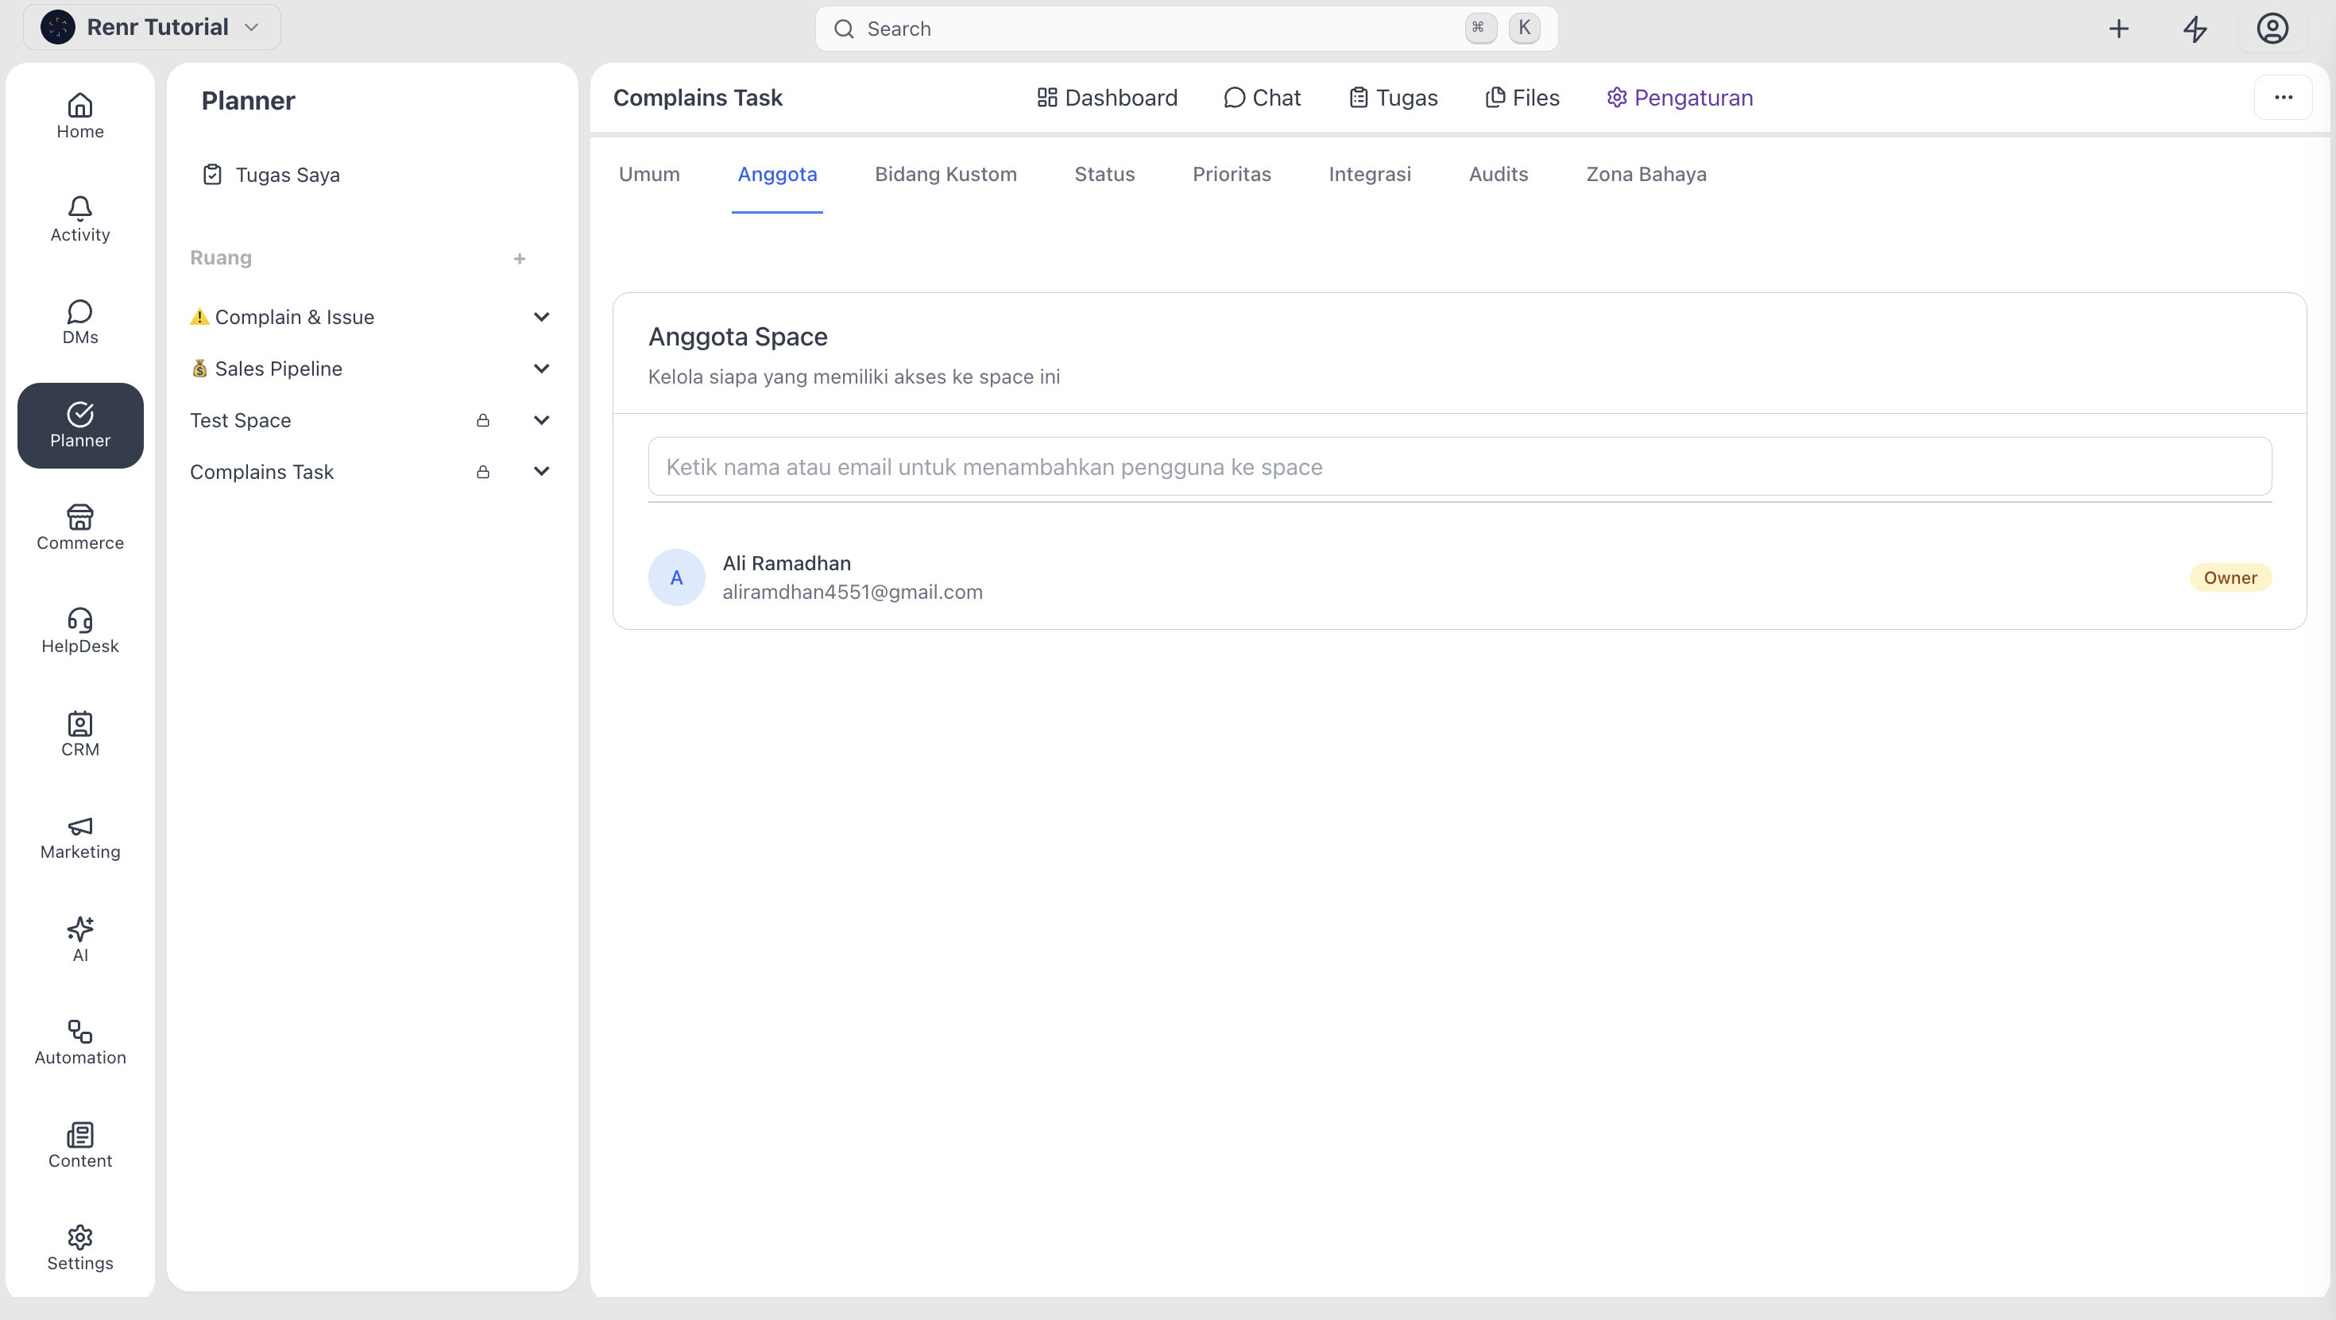The image size is (2336, 1320).
Task: Expand the Sales Pipeline space
Action: tap(541, 368)
